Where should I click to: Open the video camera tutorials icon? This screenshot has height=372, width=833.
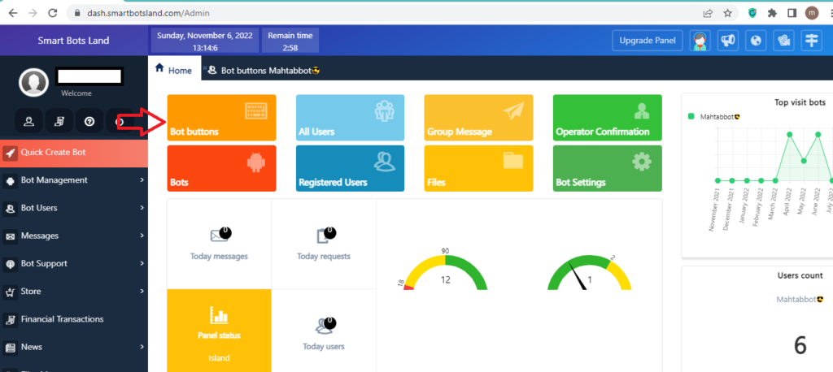coord(783,41)
